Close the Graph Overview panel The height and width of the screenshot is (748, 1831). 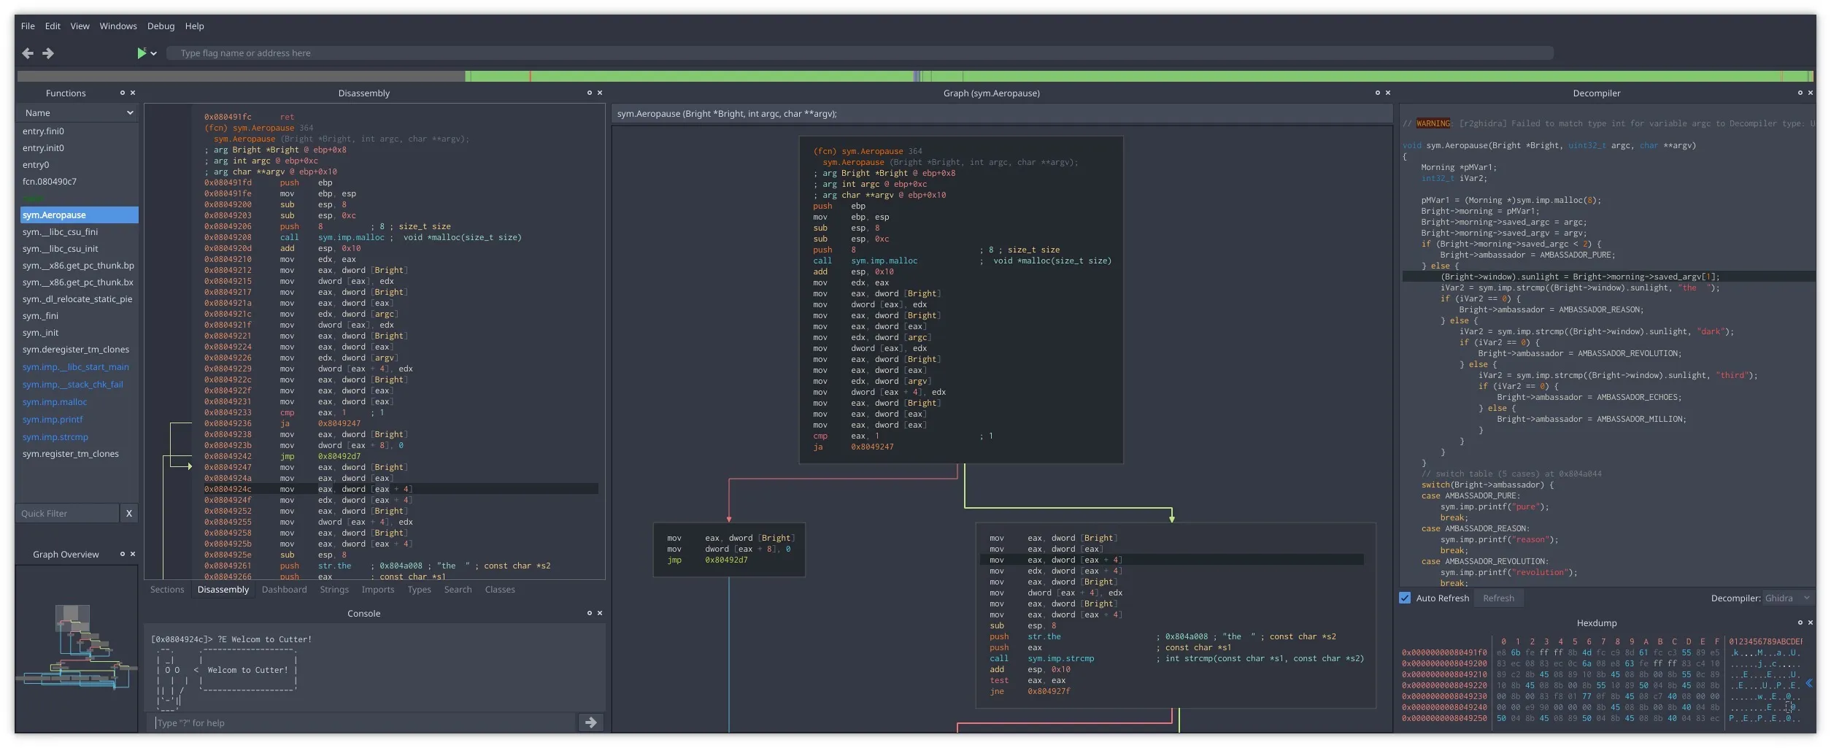coord(133,554)
